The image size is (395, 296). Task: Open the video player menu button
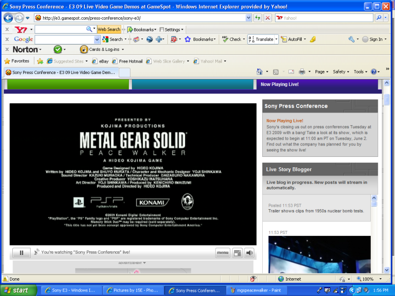[223, 253]
